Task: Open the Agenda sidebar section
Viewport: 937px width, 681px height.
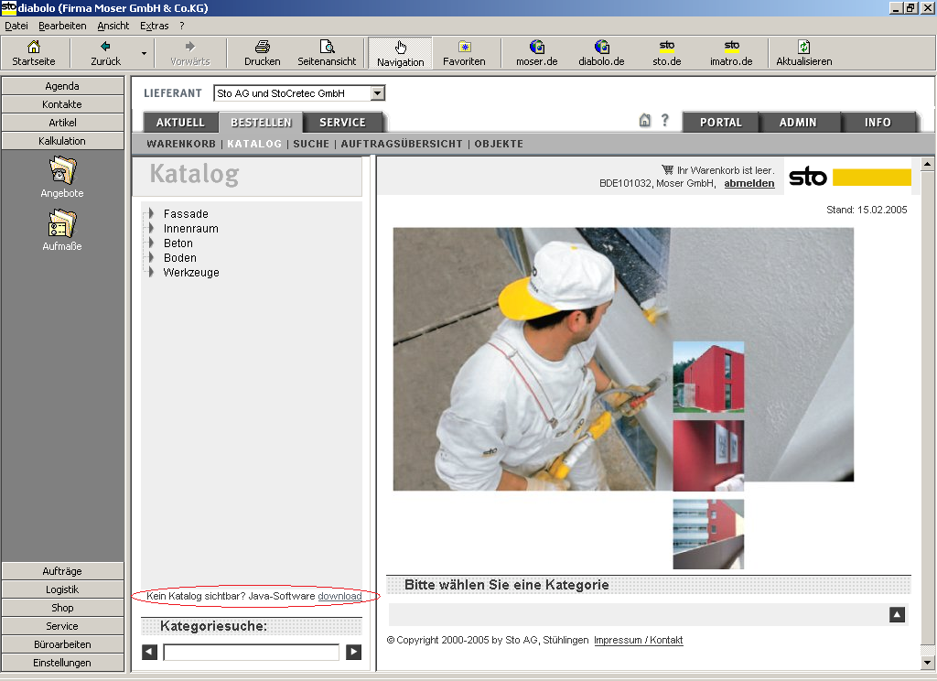Action: tap(62, 86)
